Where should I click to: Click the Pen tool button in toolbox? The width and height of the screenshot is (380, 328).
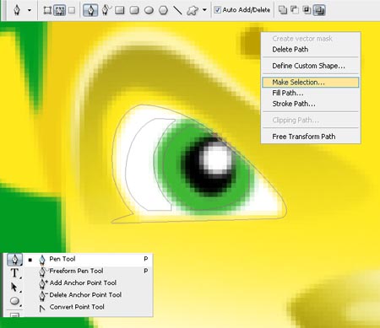(14, 259)
